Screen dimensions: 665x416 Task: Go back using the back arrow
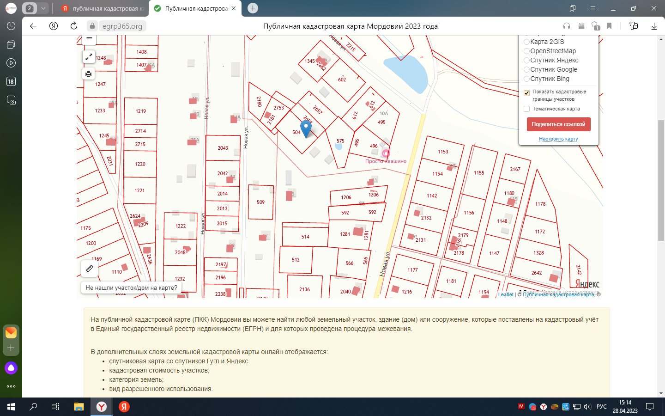pyautogui.click(x=33, y=26)
